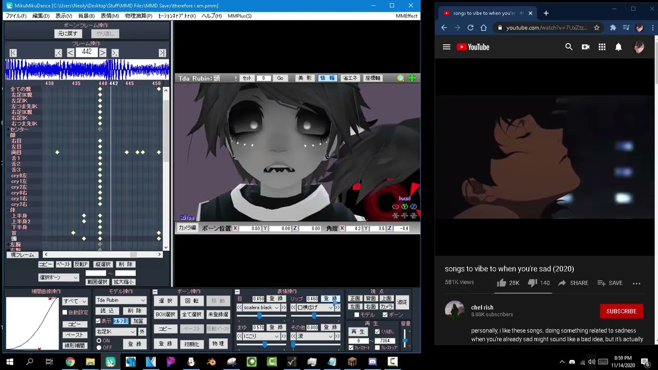This screenshot has height=370, width=658.
Task: Open Windows notification center
Action: tap(645, 362)
